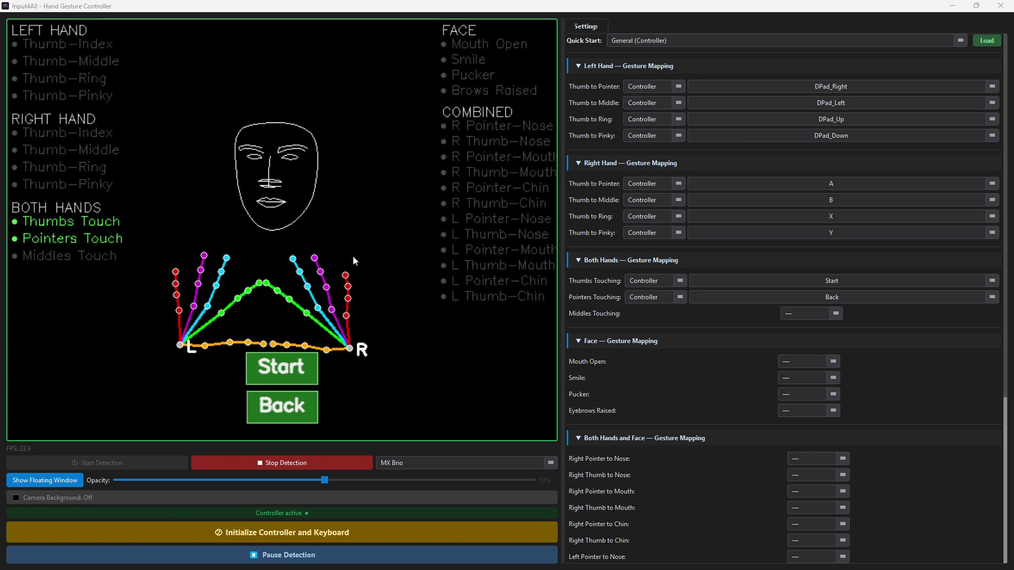Load the selected Quick Start preset

pos(987,41)
